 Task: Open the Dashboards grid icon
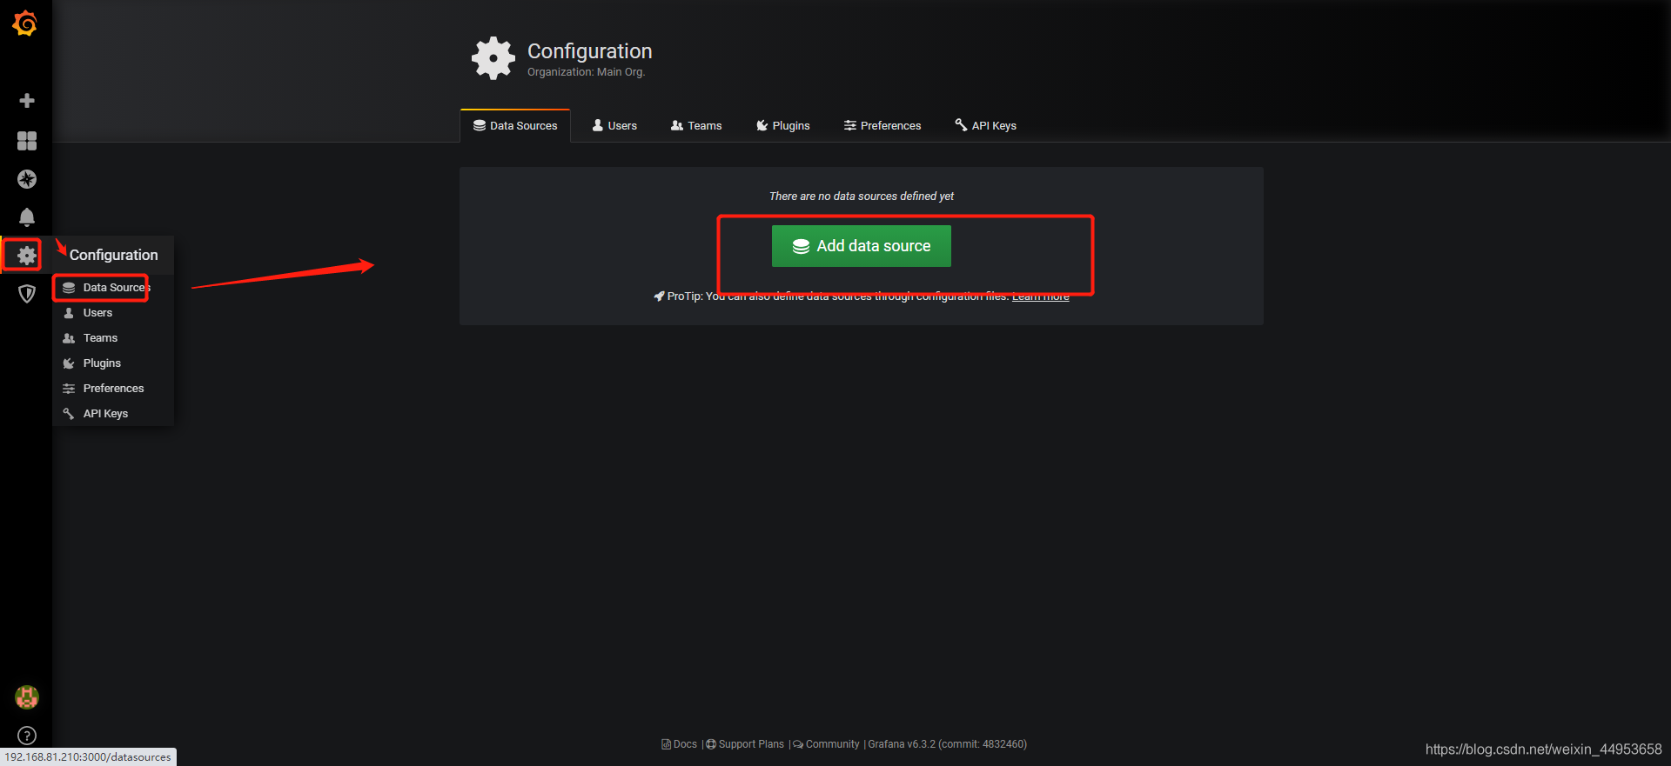(x=27, y=141)
